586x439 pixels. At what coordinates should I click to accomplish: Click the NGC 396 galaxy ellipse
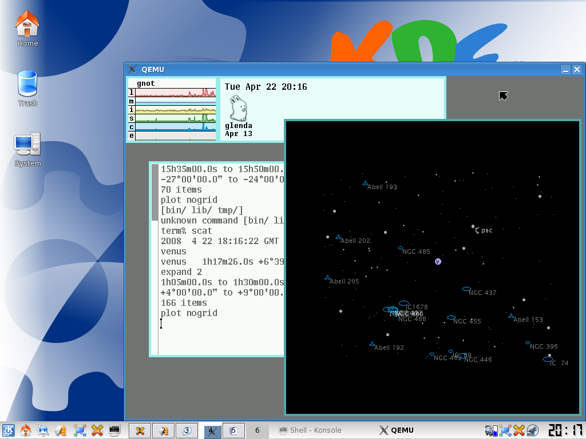[x=528, y=343]
